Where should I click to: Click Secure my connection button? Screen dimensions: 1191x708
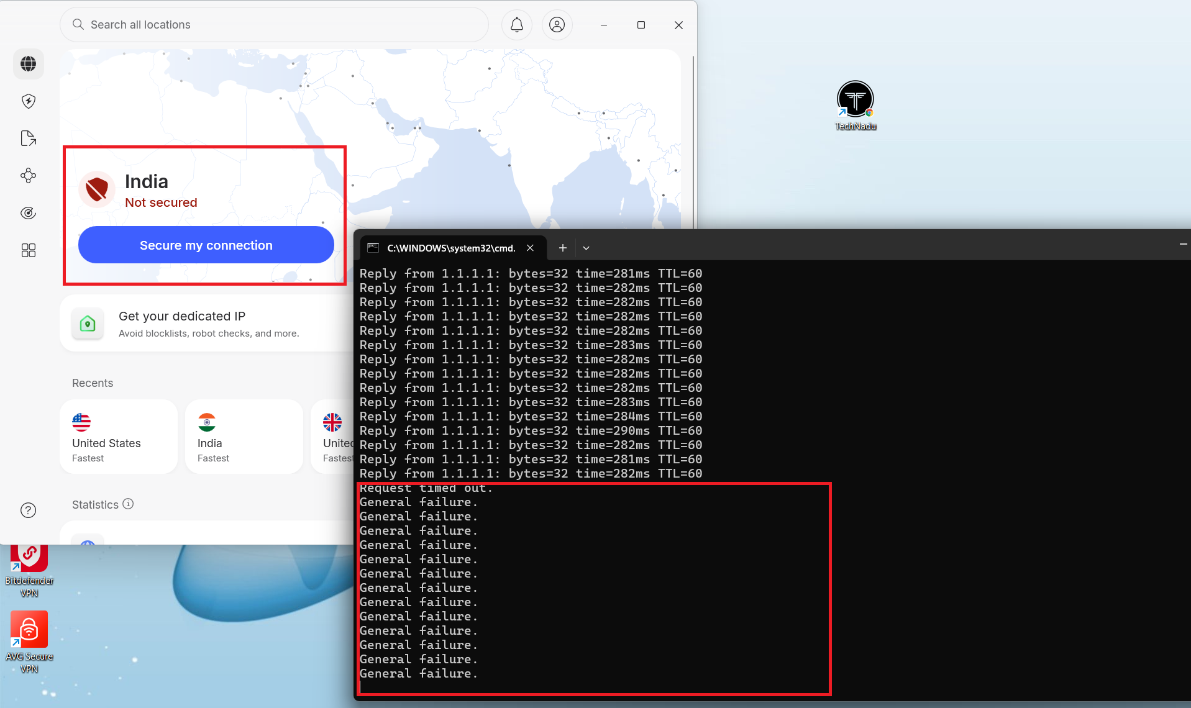click(x=206, y=245)
